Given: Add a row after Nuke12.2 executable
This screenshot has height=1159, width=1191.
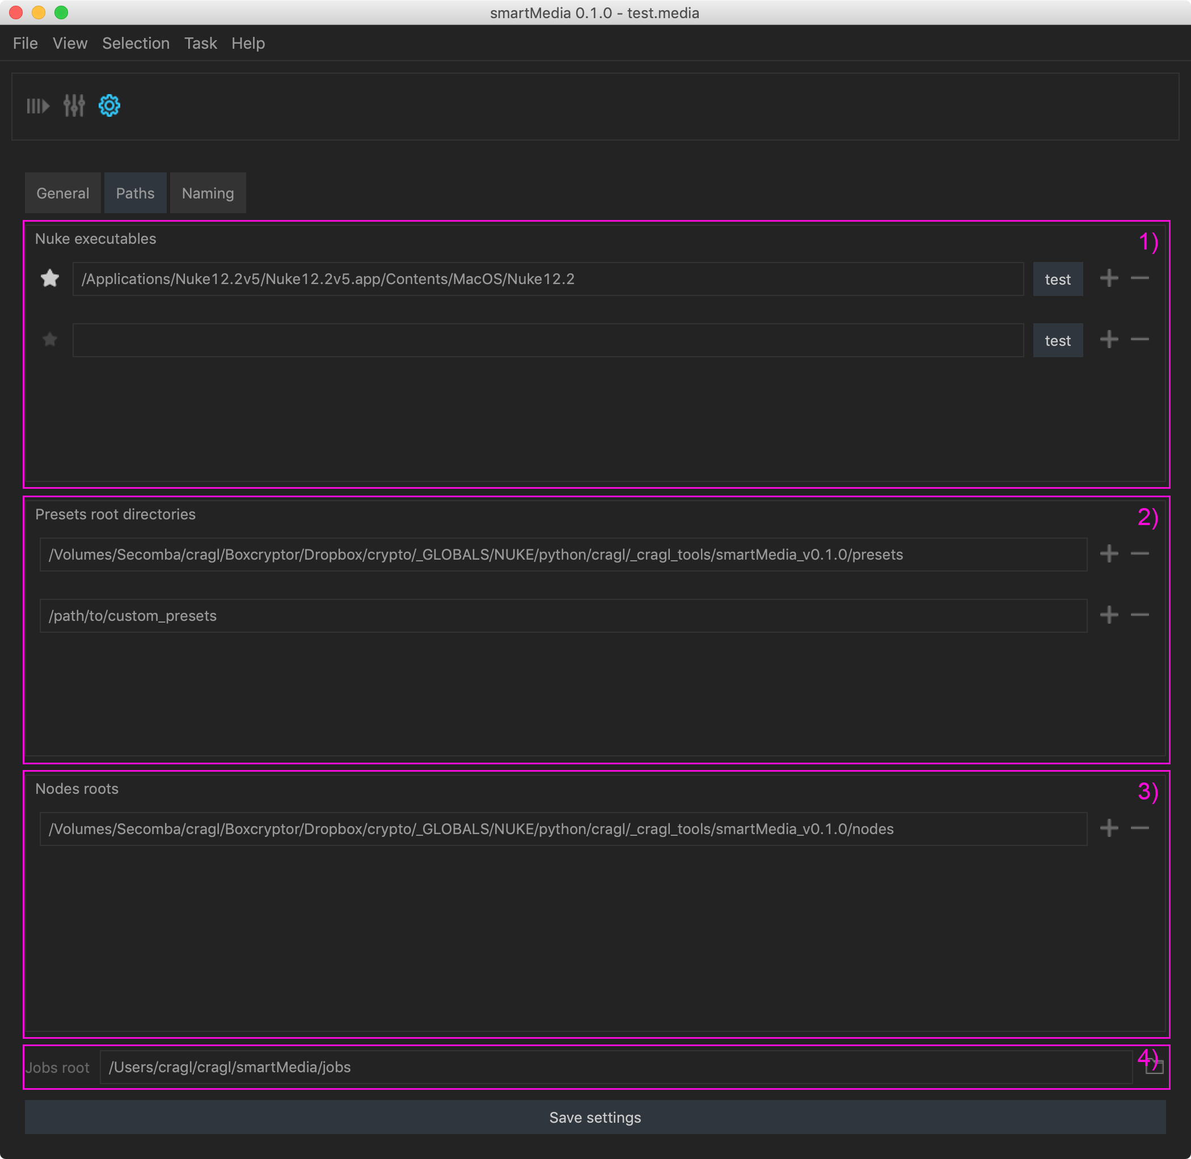Looking at the screenshot, I should [x=1109, y=279].
